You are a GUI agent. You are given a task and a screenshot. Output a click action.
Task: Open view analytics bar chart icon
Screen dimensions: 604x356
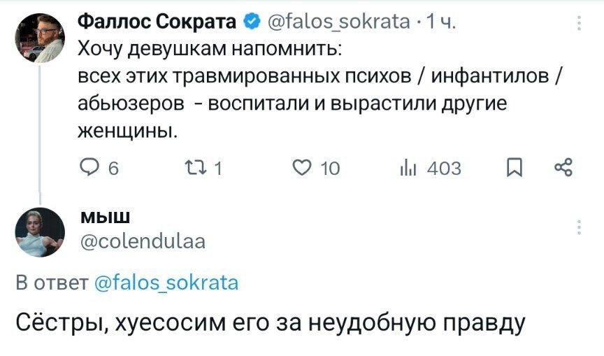click(x=407, y=168)
